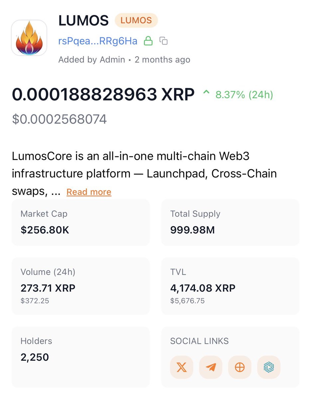This screenshot has width=311, height=399.
Task: Click the TVL card
Action: pos(230,286)
